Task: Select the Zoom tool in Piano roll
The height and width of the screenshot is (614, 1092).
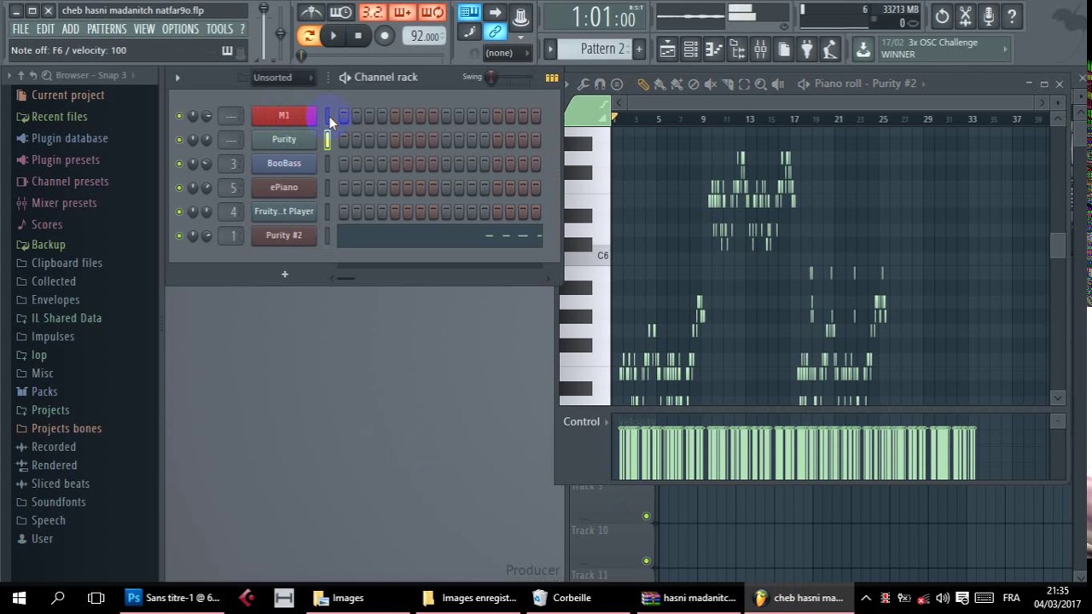Action: pyautogui.click(x=760, y=84)
